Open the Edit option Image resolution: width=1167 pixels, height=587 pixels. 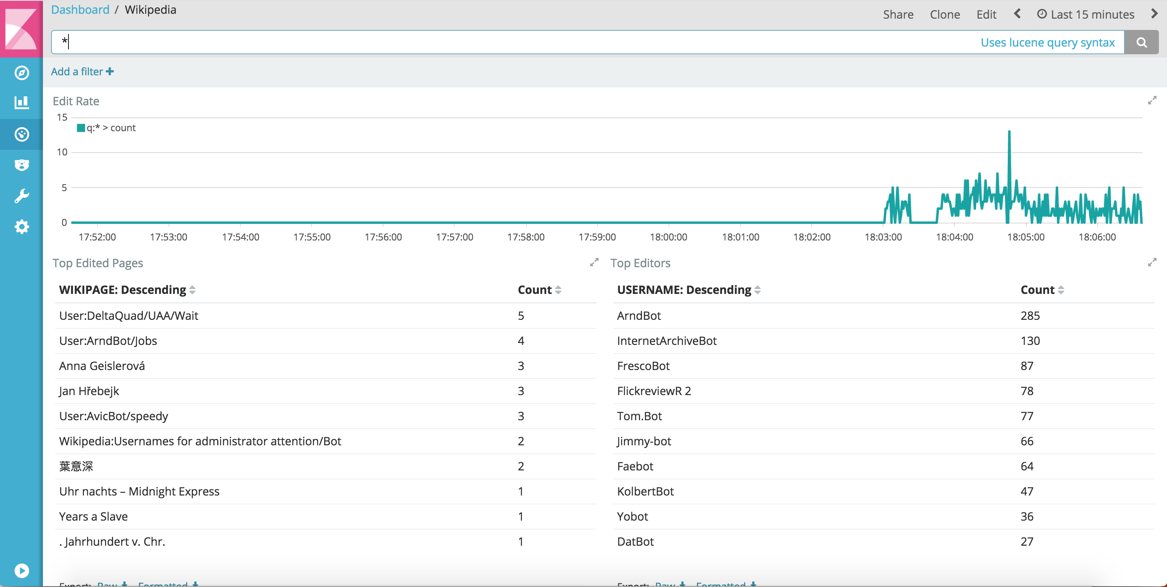[986, 15]
